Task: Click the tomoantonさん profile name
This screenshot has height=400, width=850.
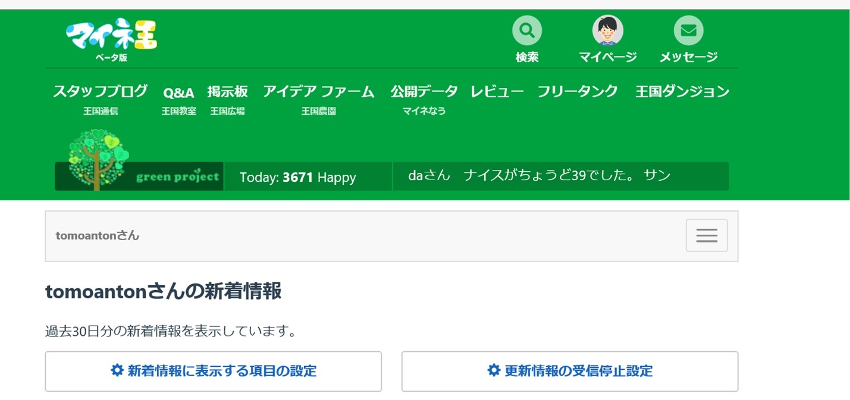Action: point(98,235)
